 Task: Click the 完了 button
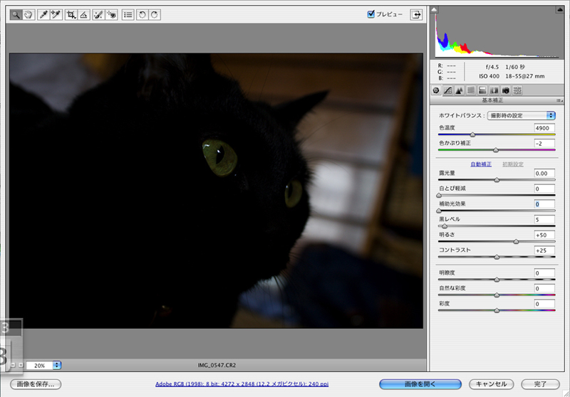540,384
